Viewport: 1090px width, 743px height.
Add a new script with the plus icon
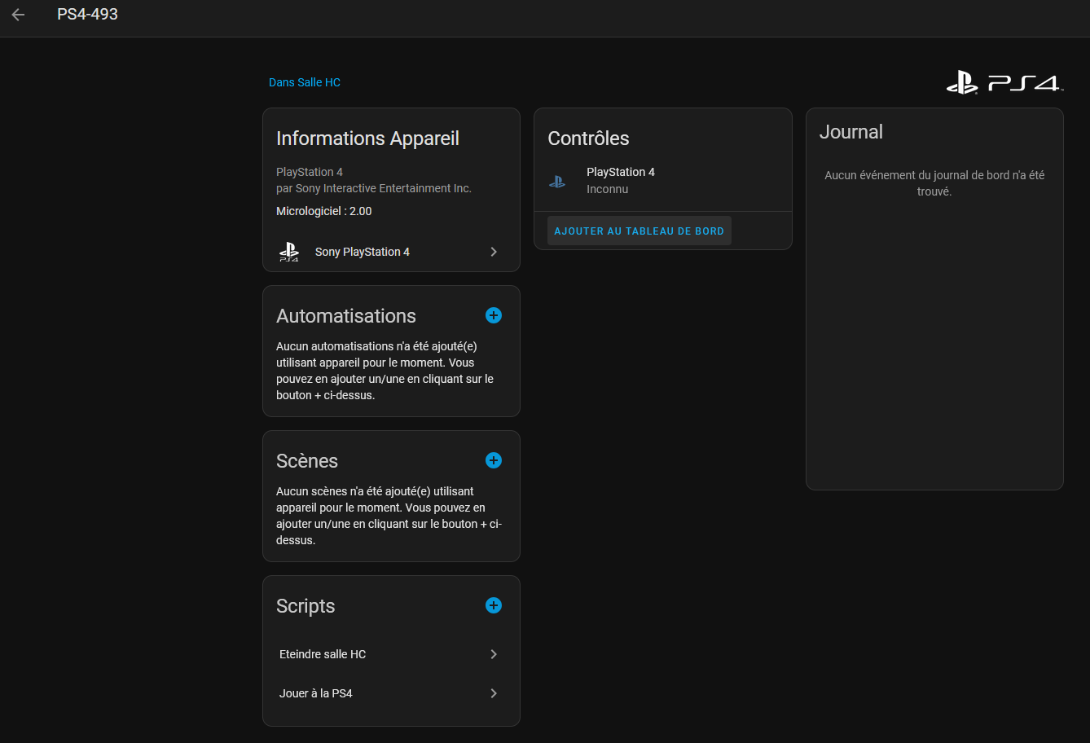click(494, 605)
